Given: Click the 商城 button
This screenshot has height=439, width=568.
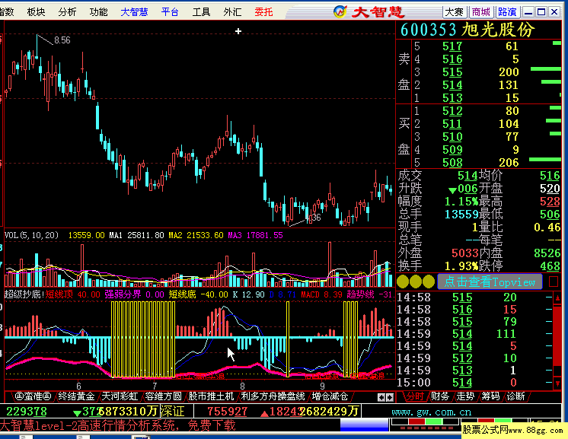Looking at the screenshot, I should [x=481, y=12].
